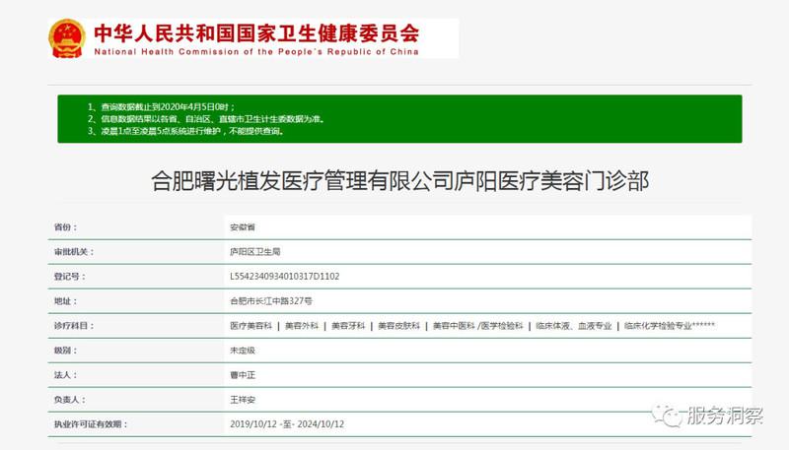Click the legal representative name 曹中正

(242, 375)
